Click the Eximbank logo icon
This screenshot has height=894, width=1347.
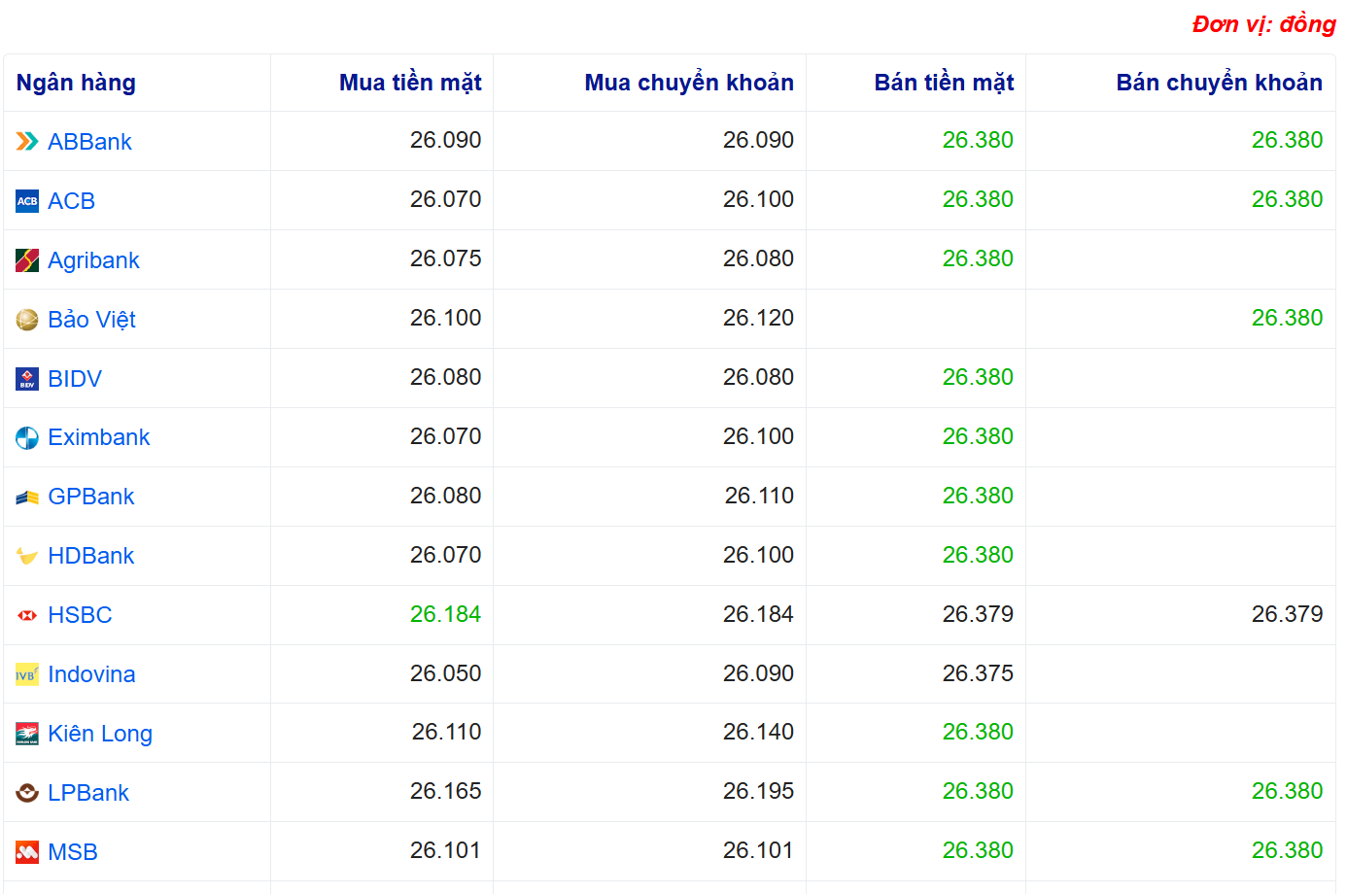pos(27,438)
